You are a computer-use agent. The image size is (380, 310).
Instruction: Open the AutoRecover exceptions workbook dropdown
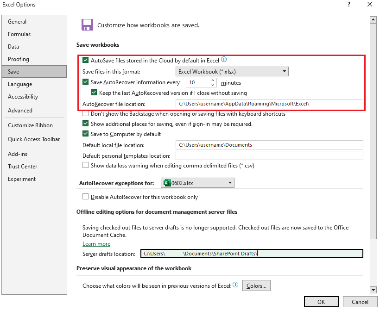[229, 183]
